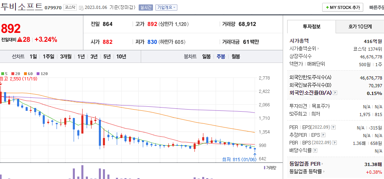Click the 투자의견 label
Viewport: 384px width, 179px height.
click(298, 106)
